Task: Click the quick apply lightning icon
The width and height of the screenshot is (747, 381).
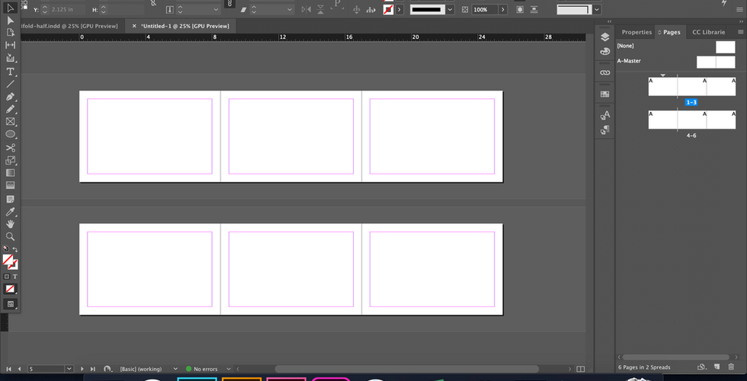Action: click(x=724, y=3)
